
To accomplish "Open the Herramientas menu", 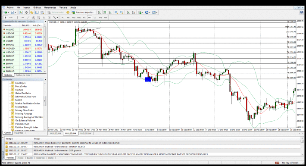I will point(50,8).
